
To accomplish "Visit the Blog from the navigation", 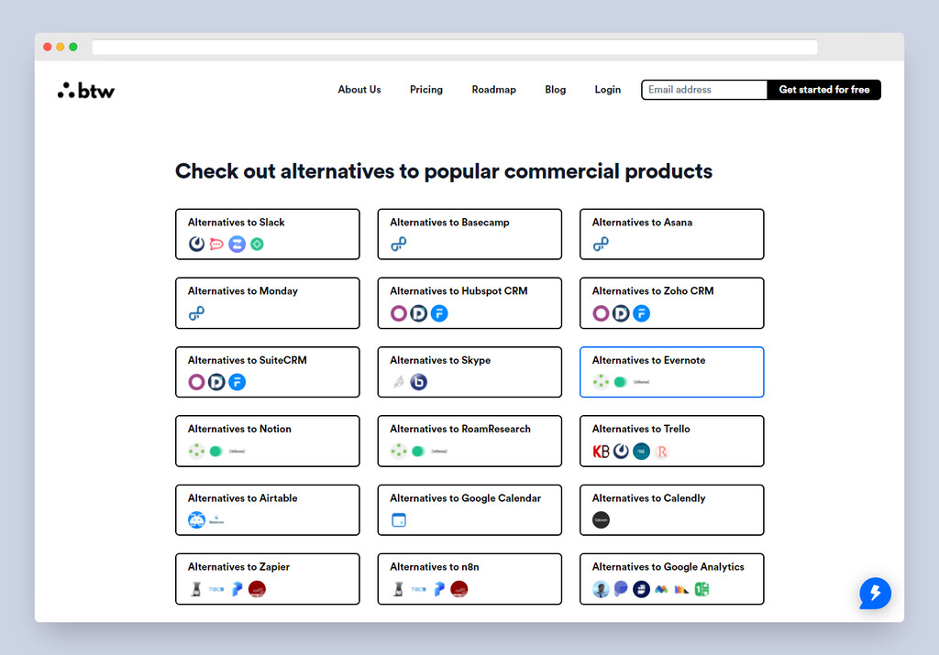I will [x=555, y=90].
